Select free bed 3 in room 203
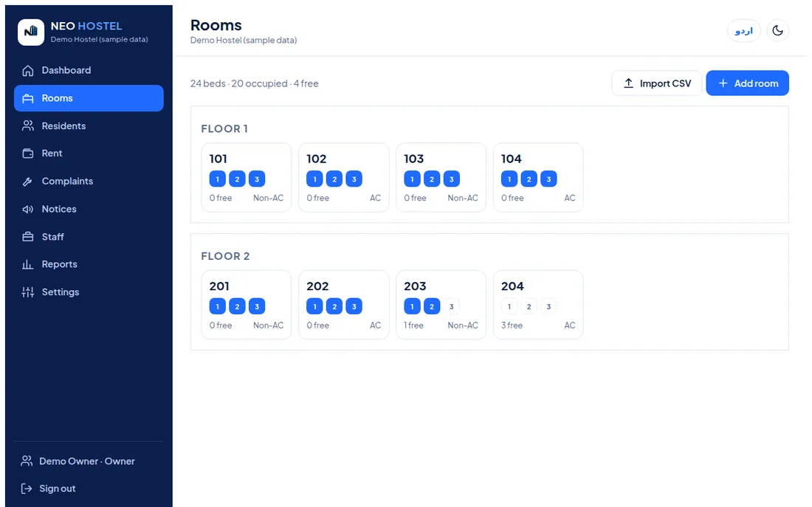The image size is (812, 507). coord(451,306)
